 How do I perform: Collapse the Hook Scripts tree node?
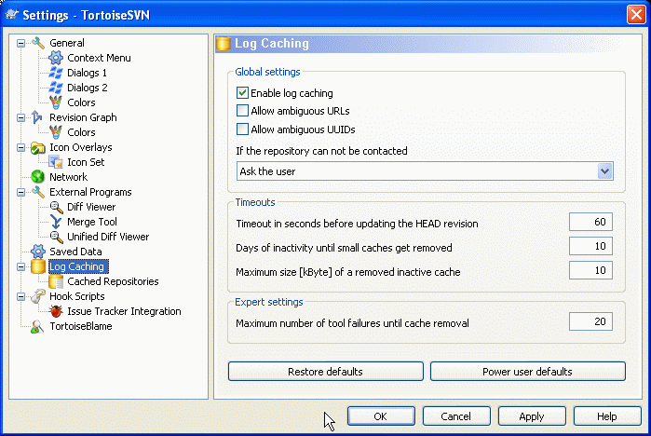point(20,297)
